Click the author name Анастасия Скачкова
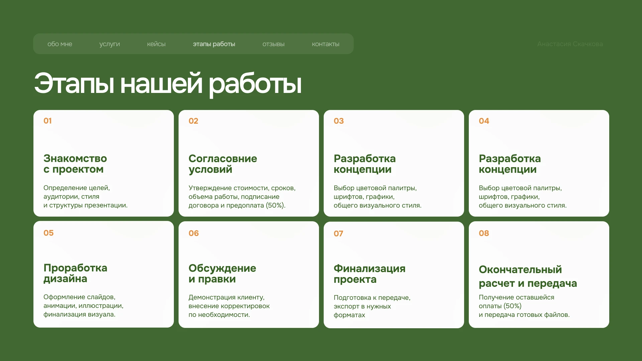Viewport: 642px width, 361px height. 570,44
